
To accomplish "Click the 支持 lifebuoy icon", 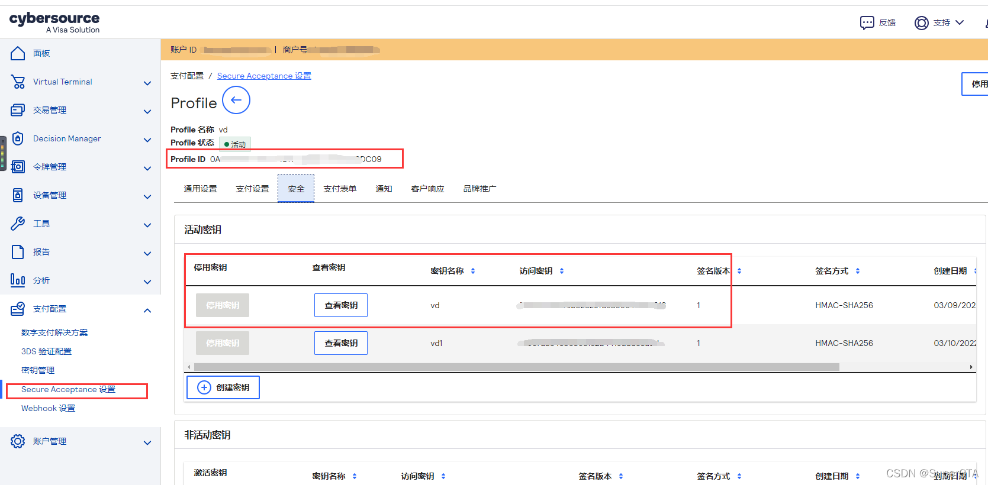I will (921, 22).
